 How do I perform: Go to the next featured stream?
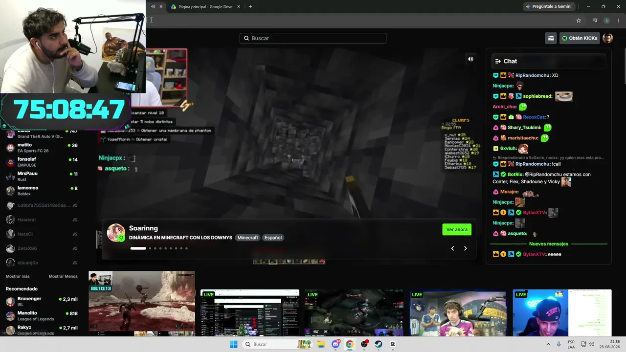(465, 248)
